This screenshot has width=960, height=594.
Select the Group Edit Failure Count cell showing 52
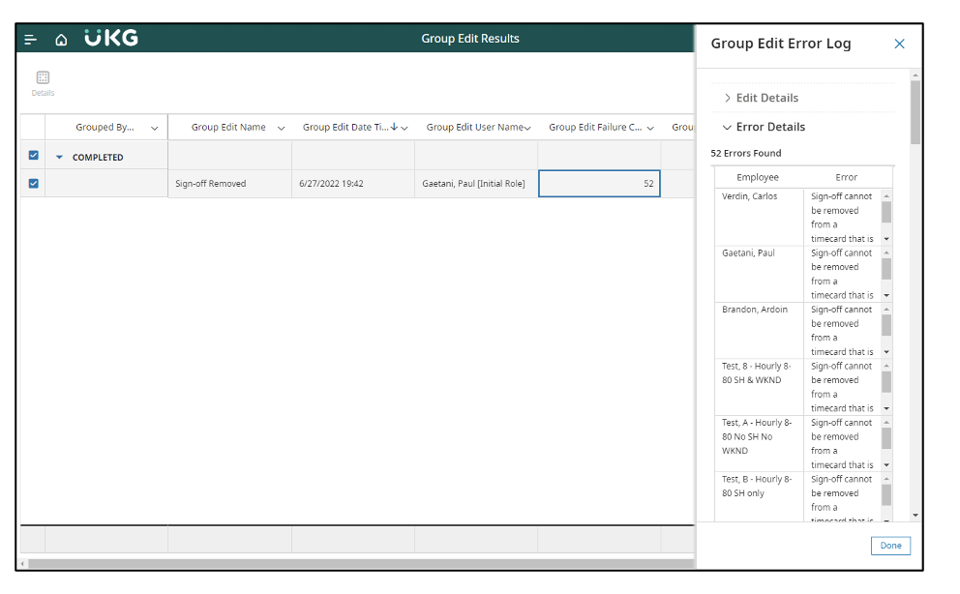(599, 183)
